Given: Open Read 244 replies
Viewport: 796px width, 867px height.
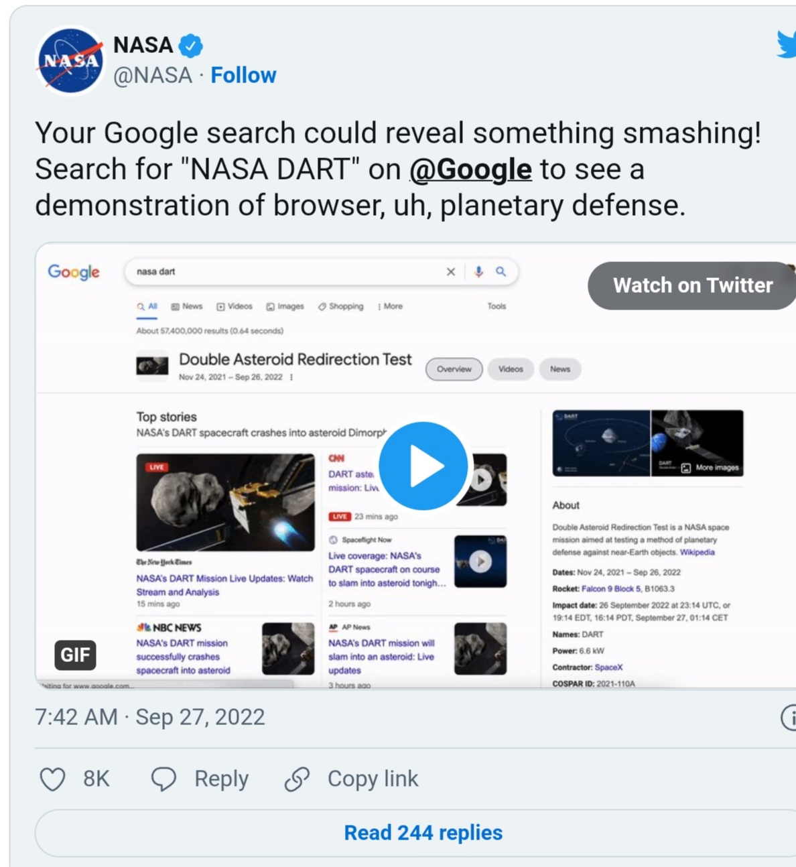Looking at the screenshot, I should pos(423,833).
